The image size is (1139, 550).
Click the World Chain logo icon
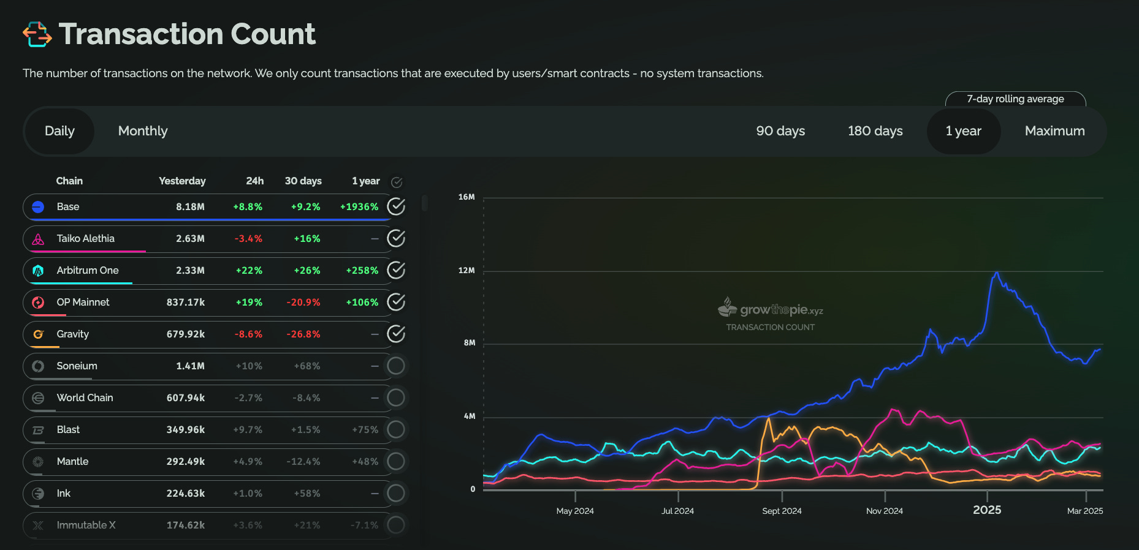point(38,398)
